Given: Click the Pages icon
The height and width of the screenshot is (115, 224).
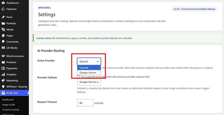Looking at the screenshot, I should (x=3, y=35).
